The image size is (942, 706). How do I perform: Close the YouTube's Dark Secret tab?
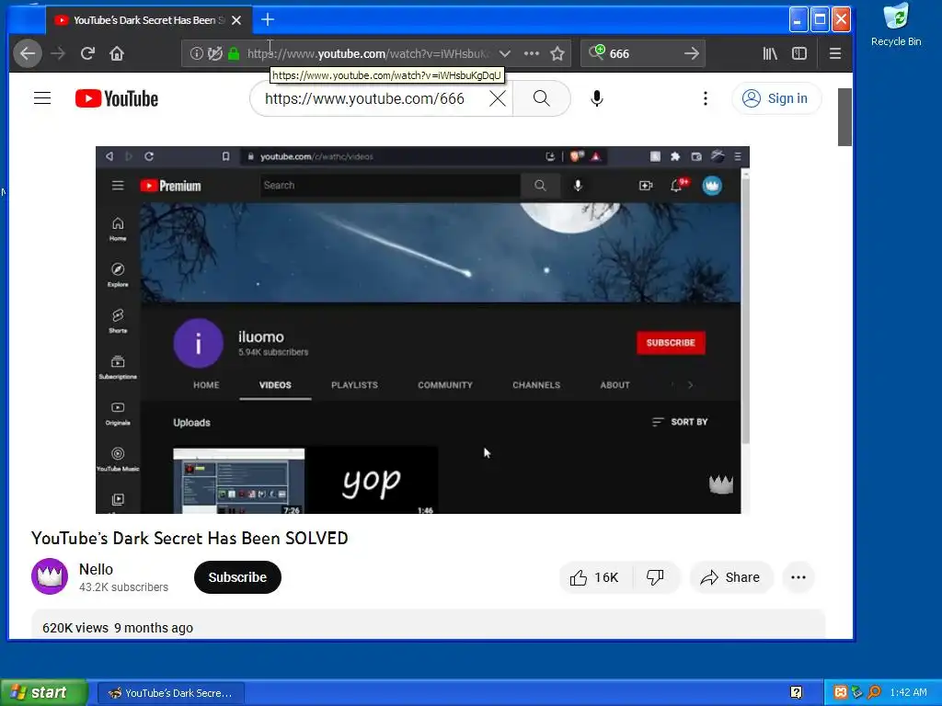(236, 20)
